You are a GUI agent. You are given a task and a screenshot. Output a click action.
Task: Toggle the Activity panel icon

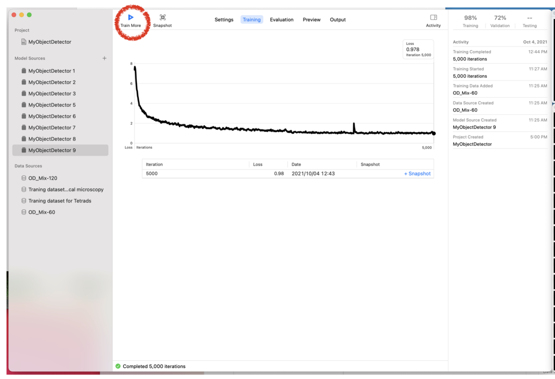[433, 17]
